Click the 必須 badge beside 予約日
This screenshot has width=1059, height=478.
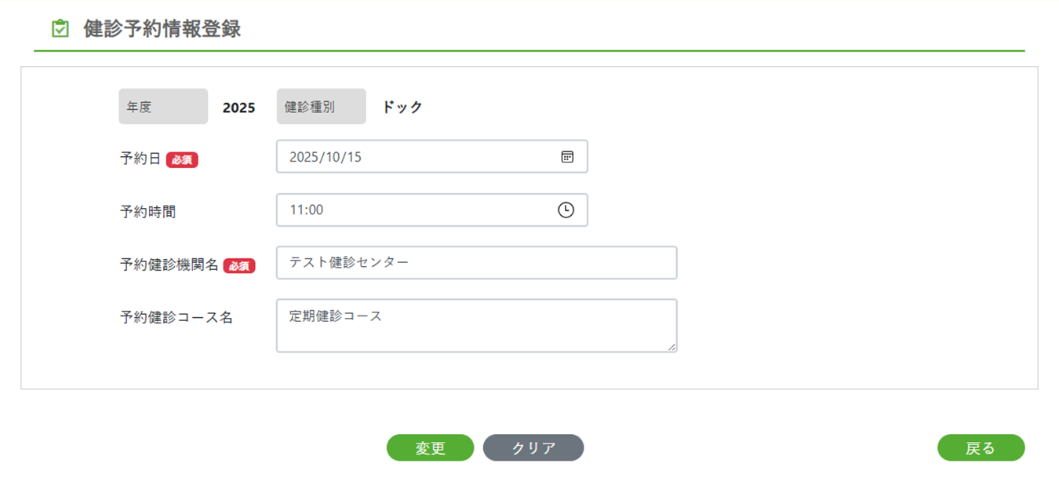pos(182,160)
